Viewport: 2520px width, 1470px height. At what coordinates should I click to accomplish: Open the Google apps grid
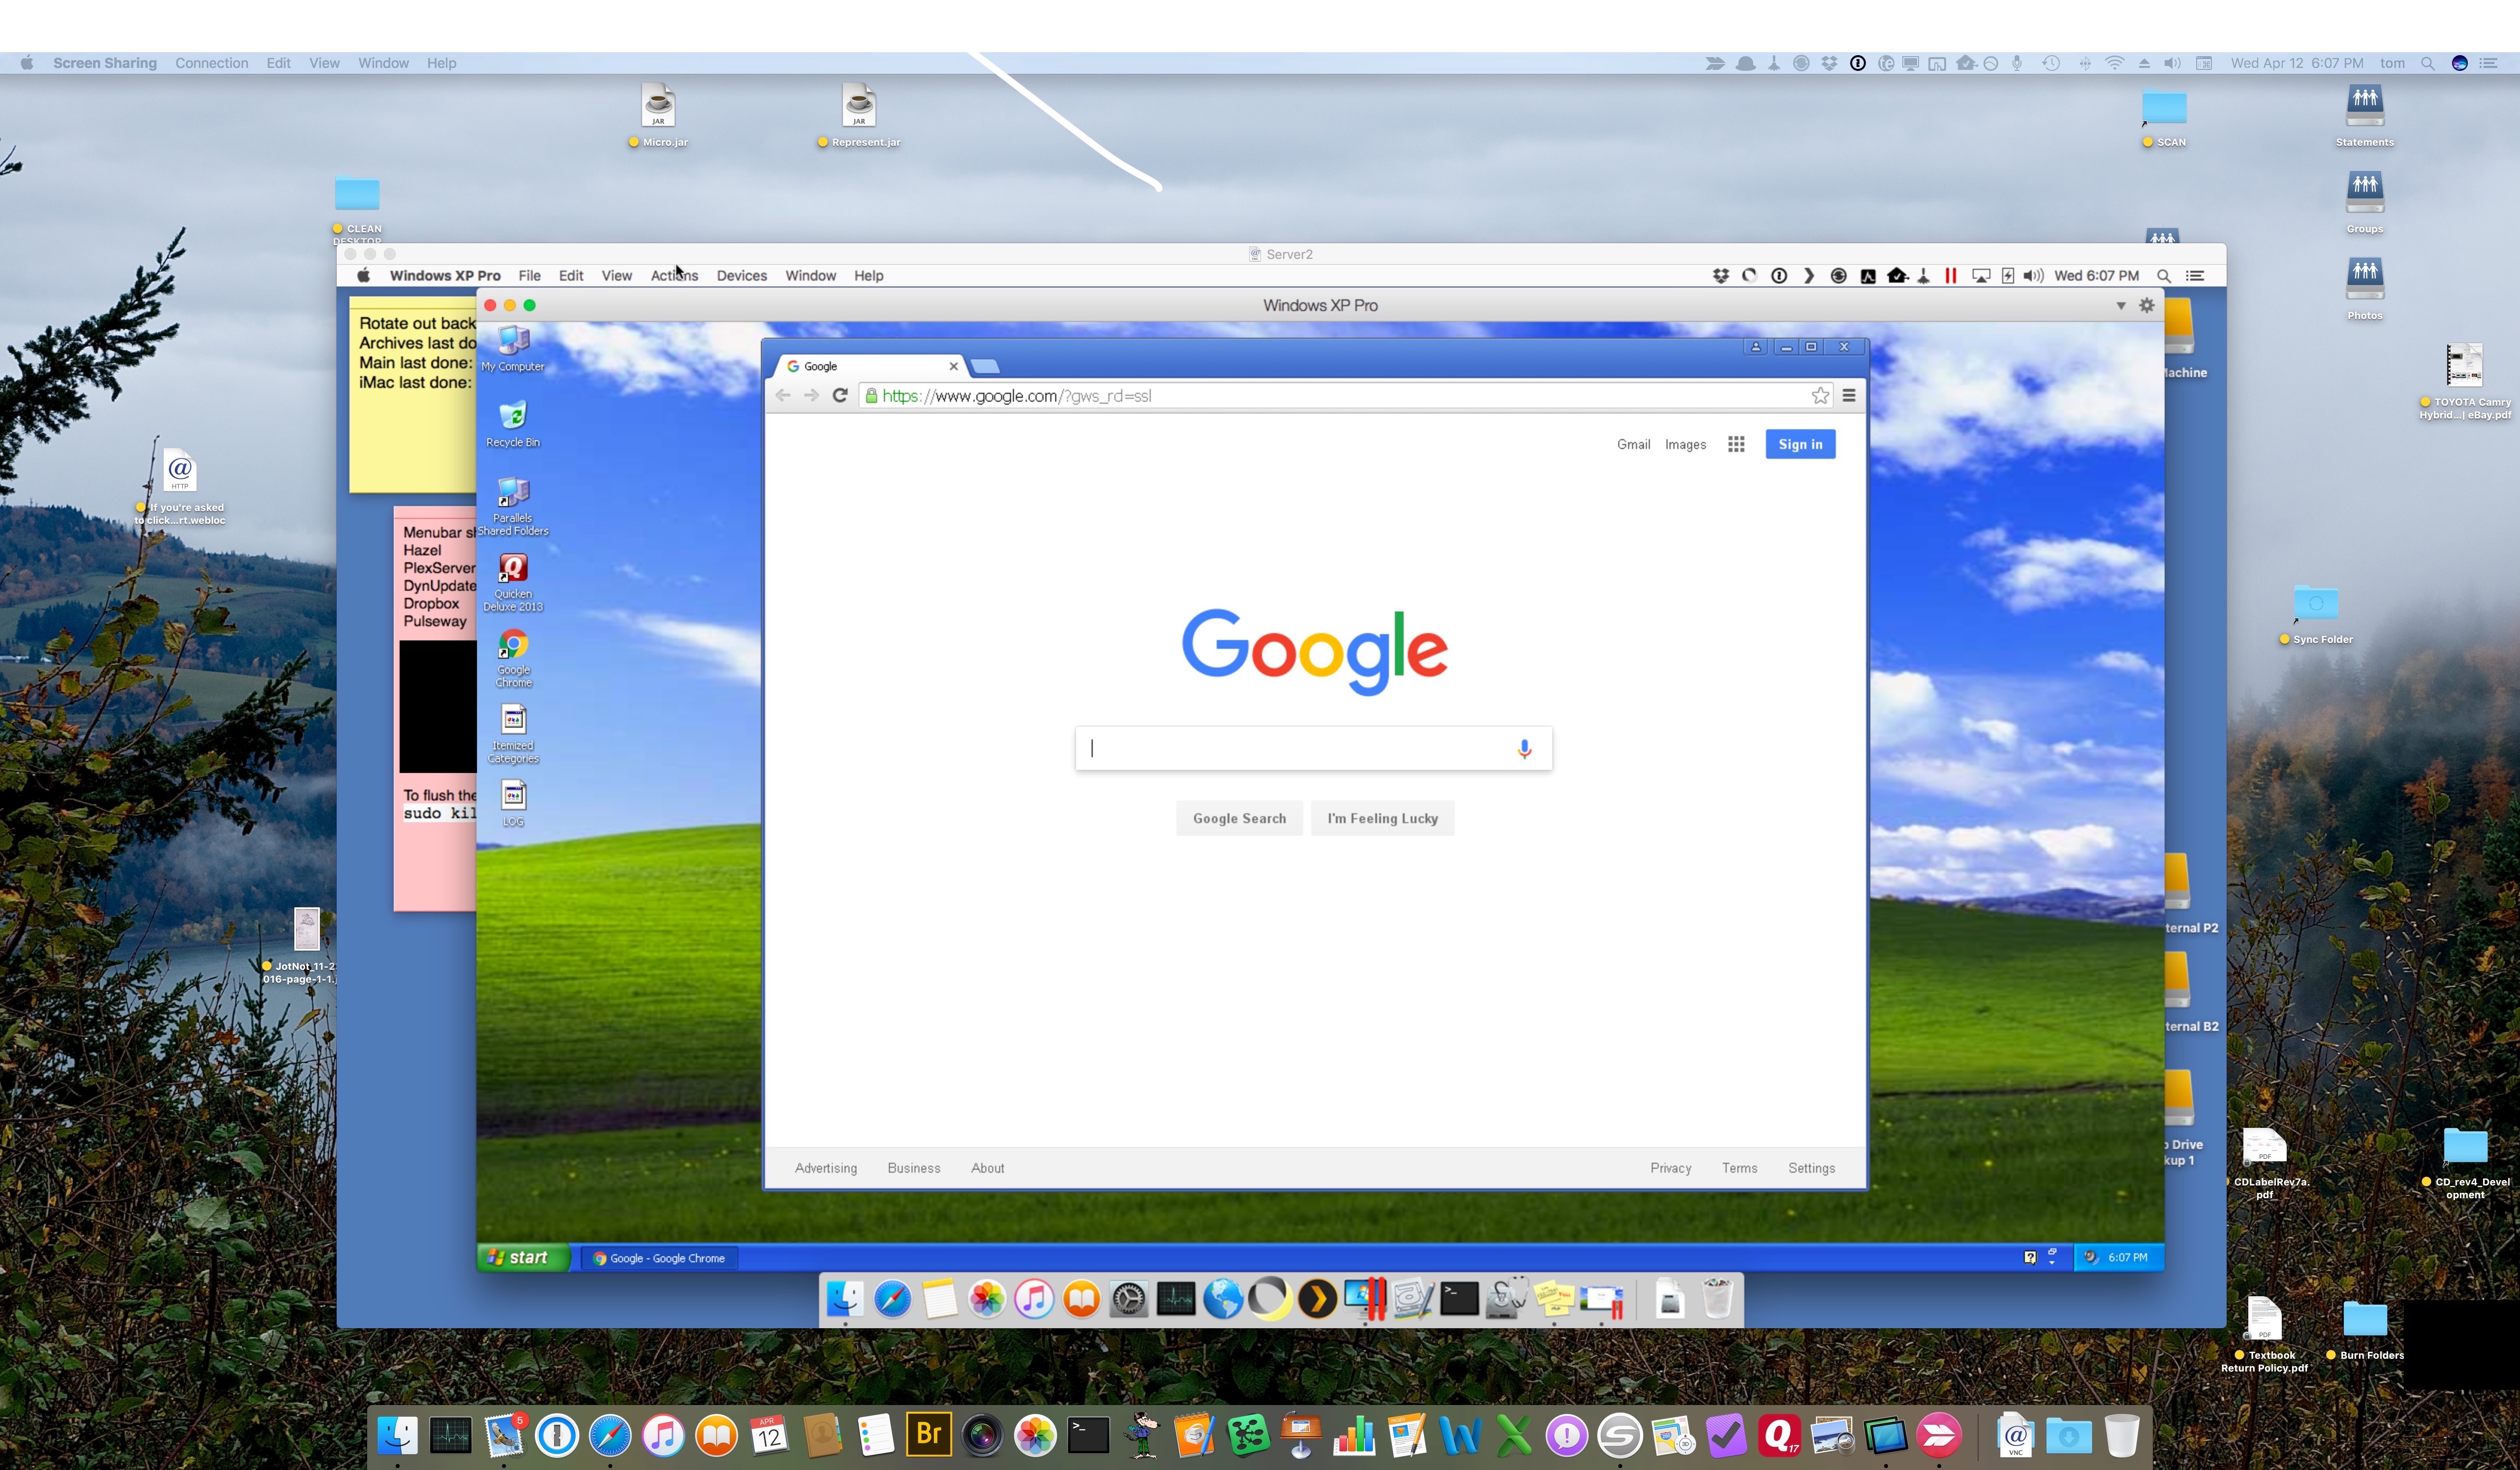tap(1736, 444)
